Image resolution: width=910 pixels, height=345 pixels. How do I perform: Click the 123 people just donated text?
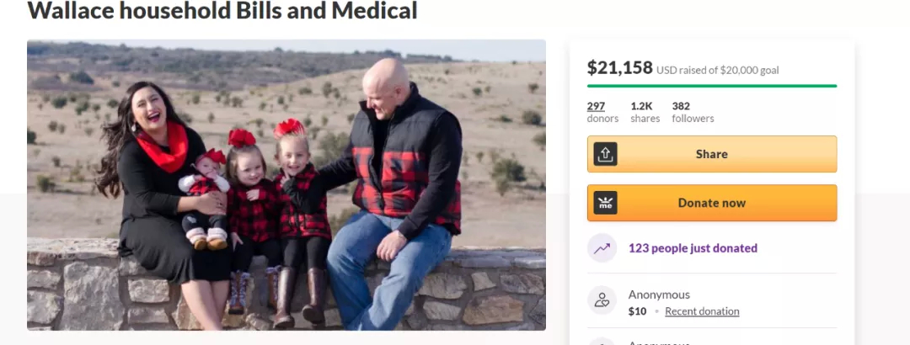point(693,248)
